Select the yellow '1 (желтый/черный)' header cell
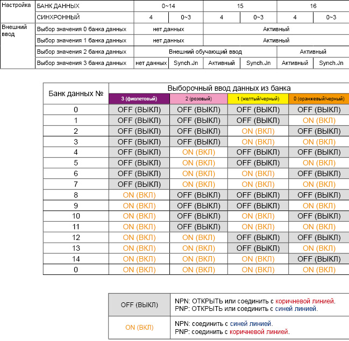Screen dimensions: 349x341 [x=258, y=99]
